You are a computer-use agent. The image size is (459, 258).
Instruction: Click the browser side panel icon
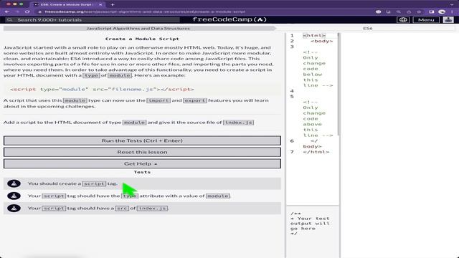pyautogui.click(x=432, y=11)
